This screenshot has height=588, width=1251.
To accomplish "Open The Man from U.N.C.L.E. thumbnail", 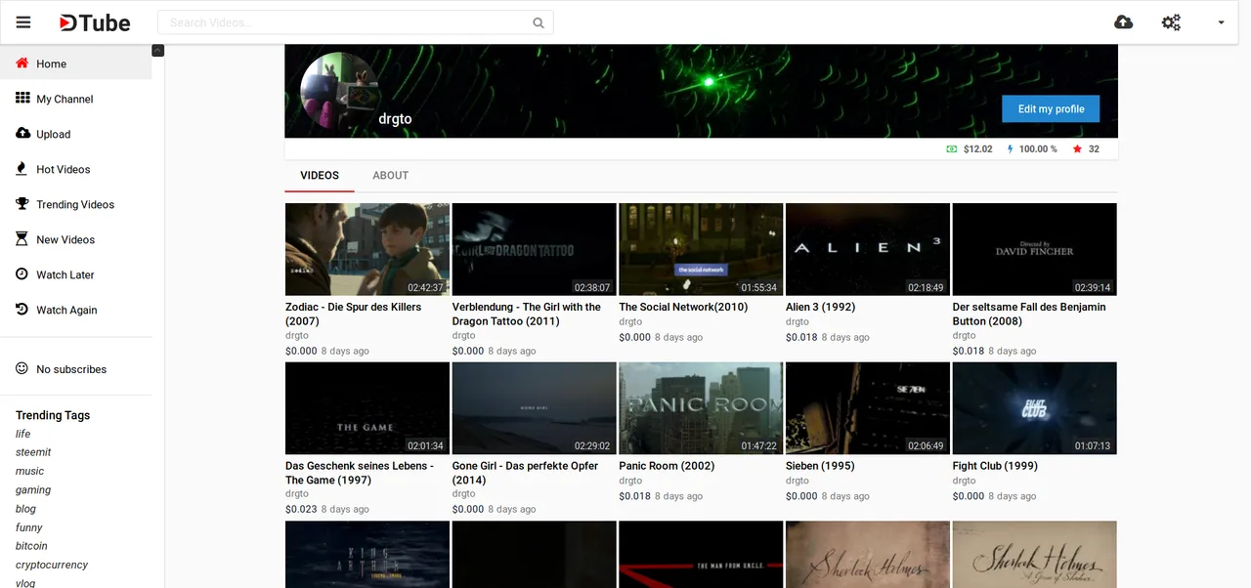I will tap(701, 555).
